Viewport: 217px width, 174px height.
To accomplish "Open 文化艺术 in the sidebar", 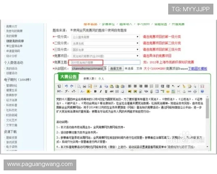I will [x=12, y=120].
